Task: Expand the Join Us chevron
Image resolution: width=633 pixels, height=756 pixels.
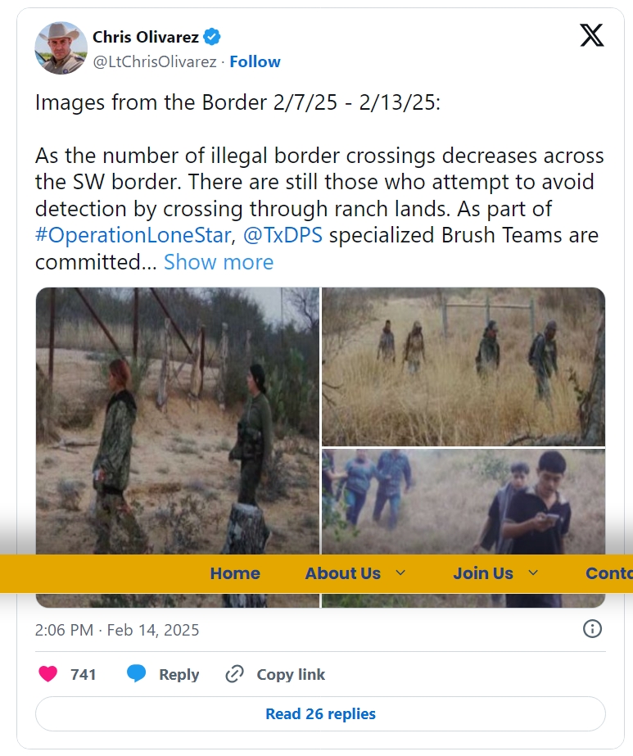Action: pyautogui.click(x=533, y=573)
